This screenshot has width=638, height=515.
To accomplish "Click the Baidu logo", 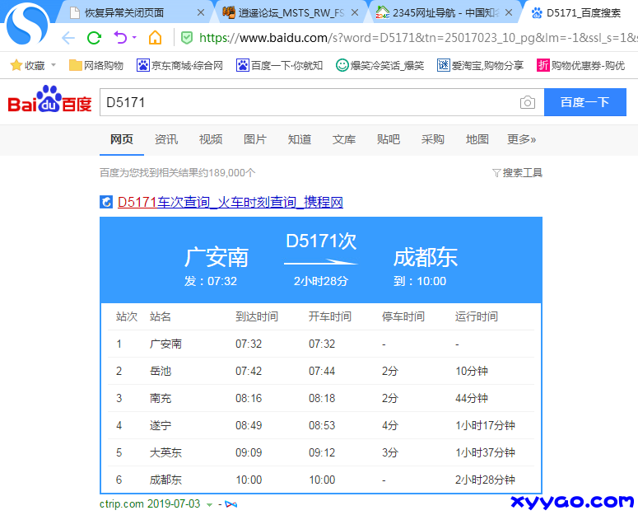I will coord(49,102).
